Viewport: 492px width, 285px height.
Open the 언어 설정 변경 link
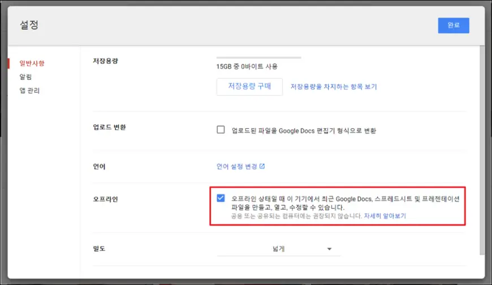[x=237, y=166]
